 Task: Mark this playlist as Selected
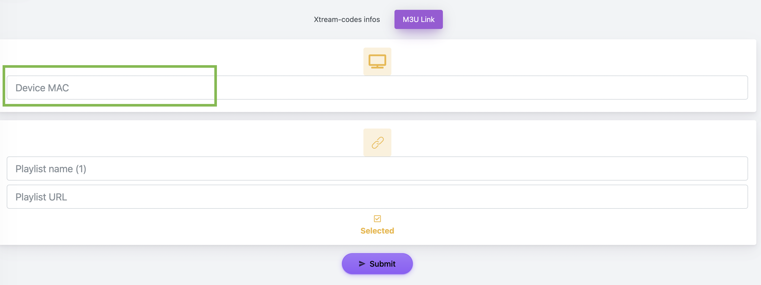(377, 219)
